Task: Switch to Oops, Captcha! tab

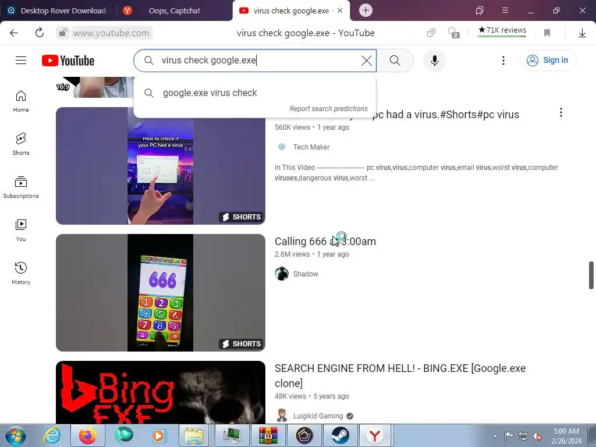Action: 174,10
